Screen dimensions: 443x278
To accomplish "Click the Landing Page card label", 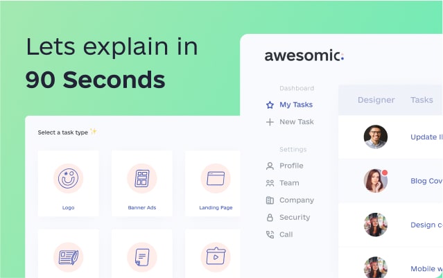I will (216, 208).
